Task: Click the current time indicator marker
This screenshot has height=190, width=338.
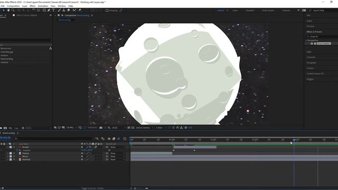Action: coord(294,140)
